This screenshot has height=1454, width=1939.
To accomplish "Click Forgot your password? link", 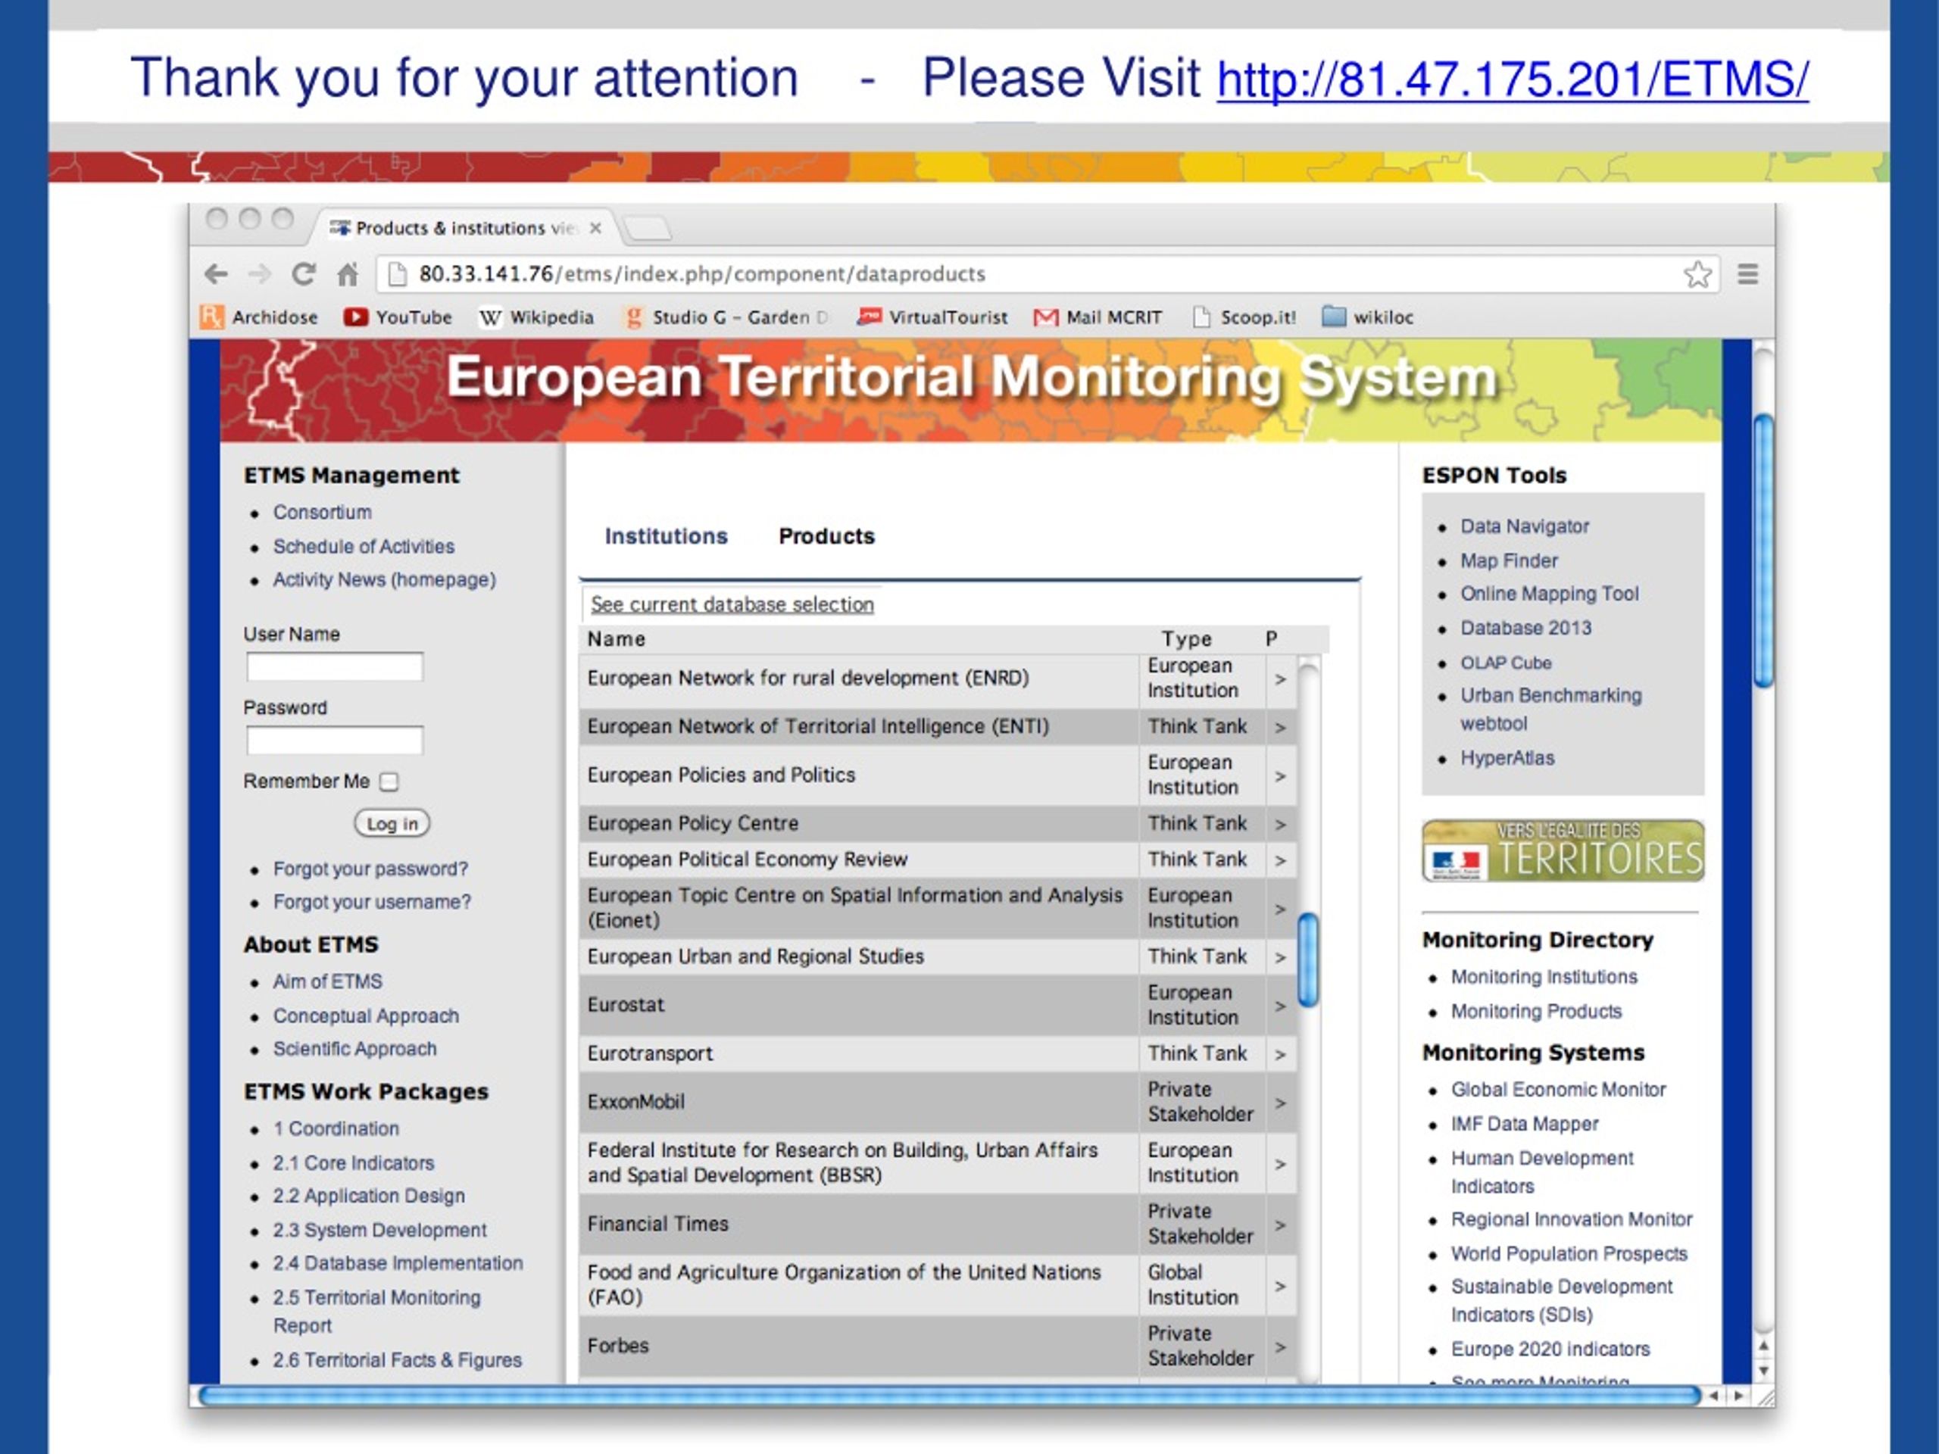I will (x=371, y=869).
